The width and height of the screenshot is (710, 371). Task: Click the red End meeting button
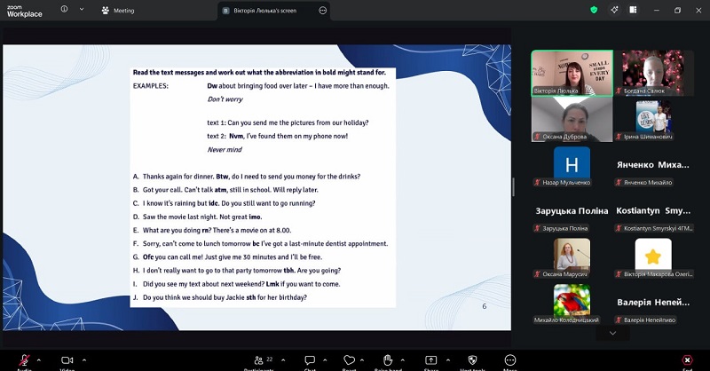687,359
